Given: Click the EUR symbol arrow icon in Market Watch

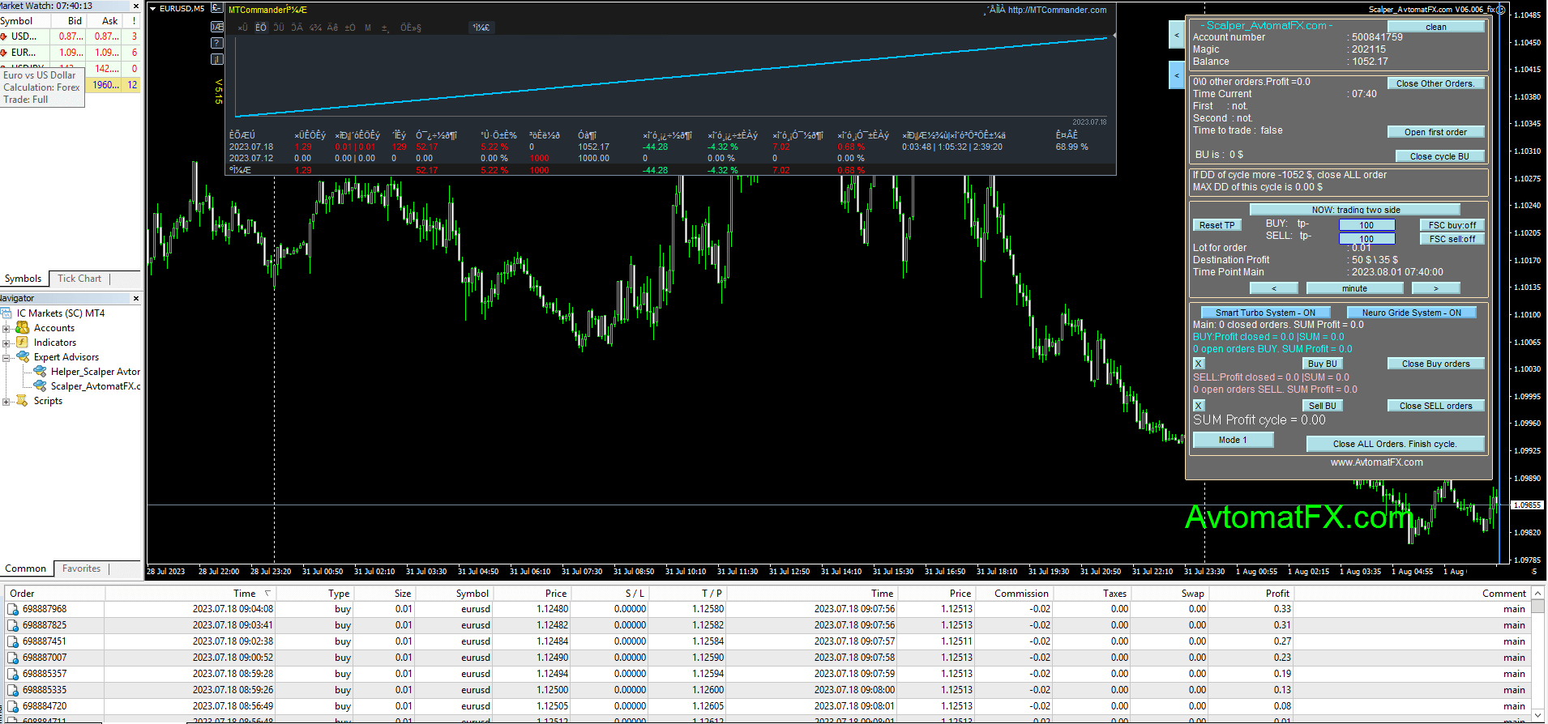Looking at the screenshot, I should tap(4, 53).
